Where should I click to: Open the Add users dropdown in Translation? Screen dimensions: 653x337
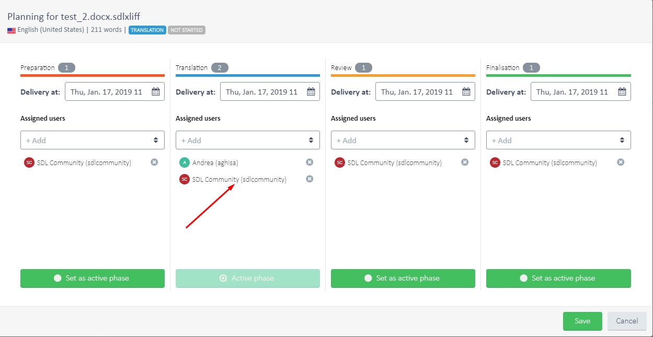point(248,140)
